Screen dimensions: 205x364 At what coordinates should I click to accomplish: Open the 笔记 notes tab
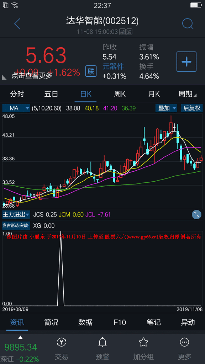pyautogui.click(x=154, y=322)
